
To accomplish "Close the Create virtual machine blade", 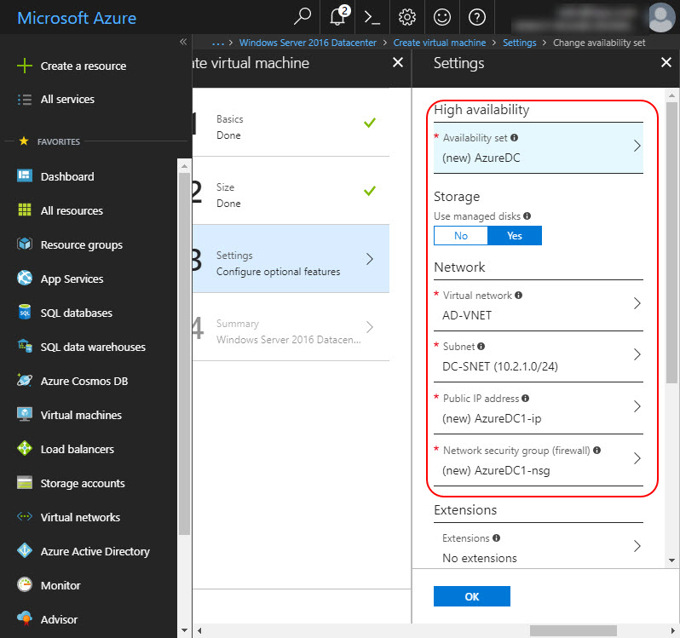I will coord(398,62).
